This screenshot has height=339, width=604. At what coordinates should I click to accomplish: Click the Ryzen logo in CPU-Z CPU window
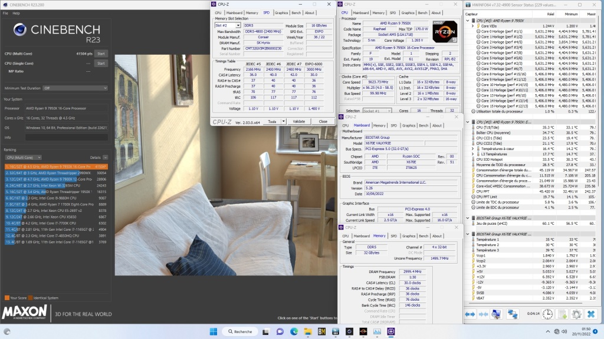coord(445,32)
